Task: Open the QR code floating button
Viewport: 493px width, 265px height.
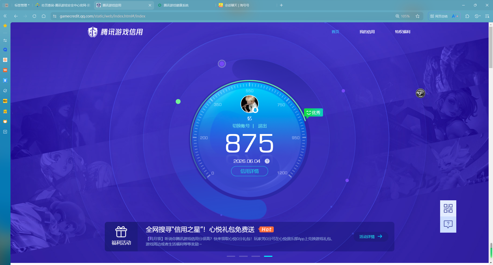Action: click(x=448, y=208)
